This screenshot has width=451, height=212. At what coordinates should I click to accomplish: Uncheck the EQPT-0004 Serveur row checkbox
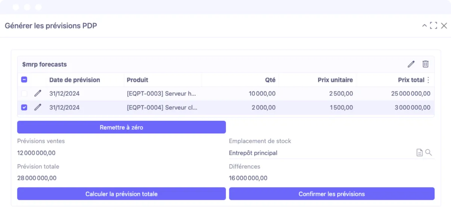pyautogui.click(x=24, y=107)
